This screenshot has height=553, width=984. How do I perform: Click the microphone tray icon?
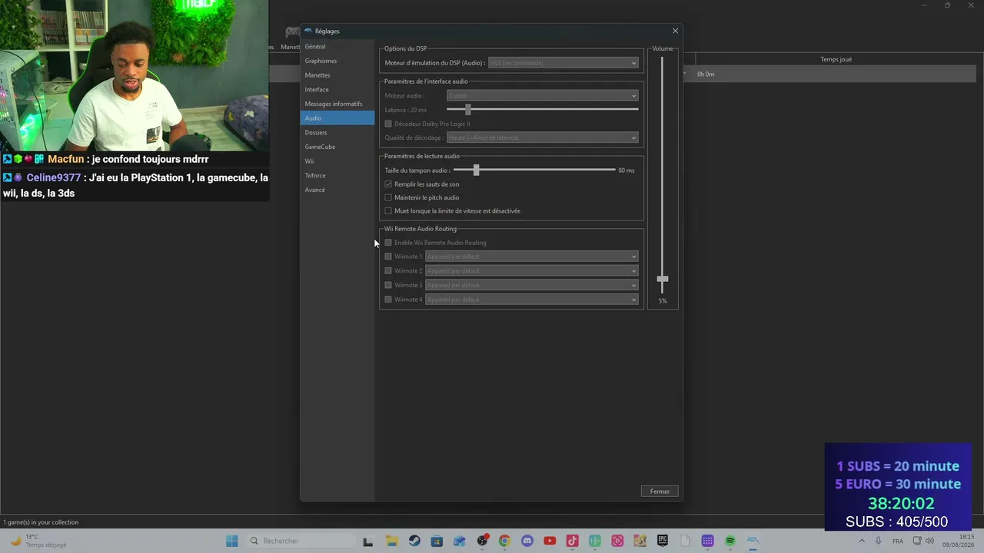(878, 541)
